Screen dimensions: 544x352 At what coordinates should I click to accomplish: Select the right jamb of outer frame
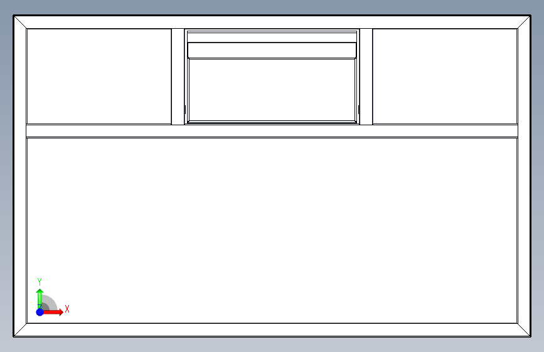click(524, 176)
